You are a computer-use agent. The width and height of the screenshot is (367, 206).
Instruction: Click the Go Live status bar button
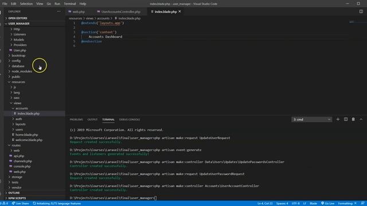(327, 204)
